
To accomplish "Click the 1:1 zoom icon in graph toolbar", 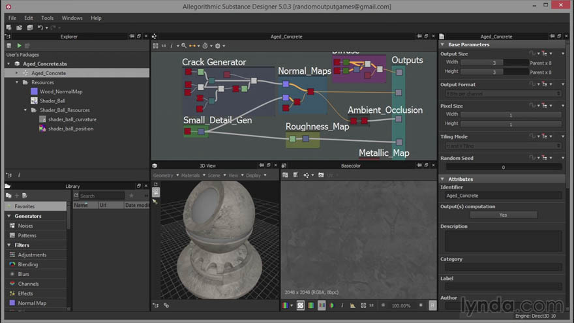I will (x=164, y=46).
